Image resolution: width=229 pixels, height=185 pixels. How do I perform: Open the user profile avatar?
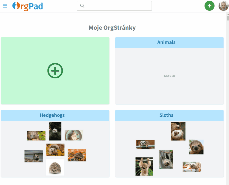[223, 6]
